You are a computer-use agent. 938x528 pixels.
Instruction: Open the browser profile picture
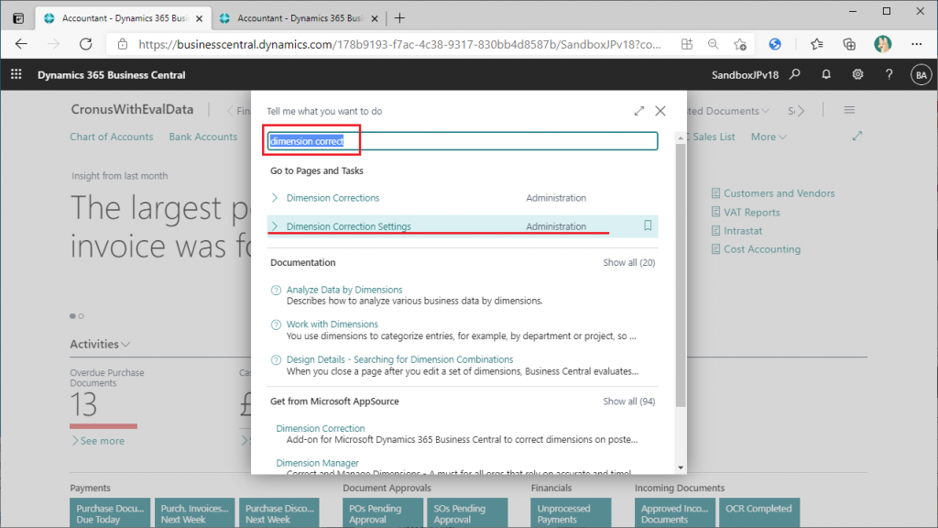(882, 44)
